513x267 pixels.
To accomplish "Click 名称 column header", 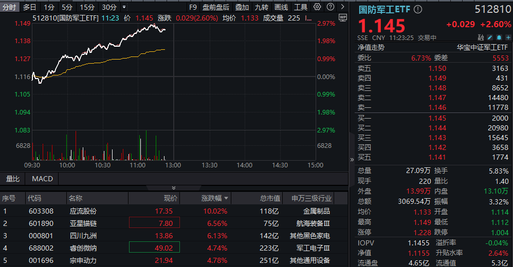I will pyautogui.click(x=76, y=198).
